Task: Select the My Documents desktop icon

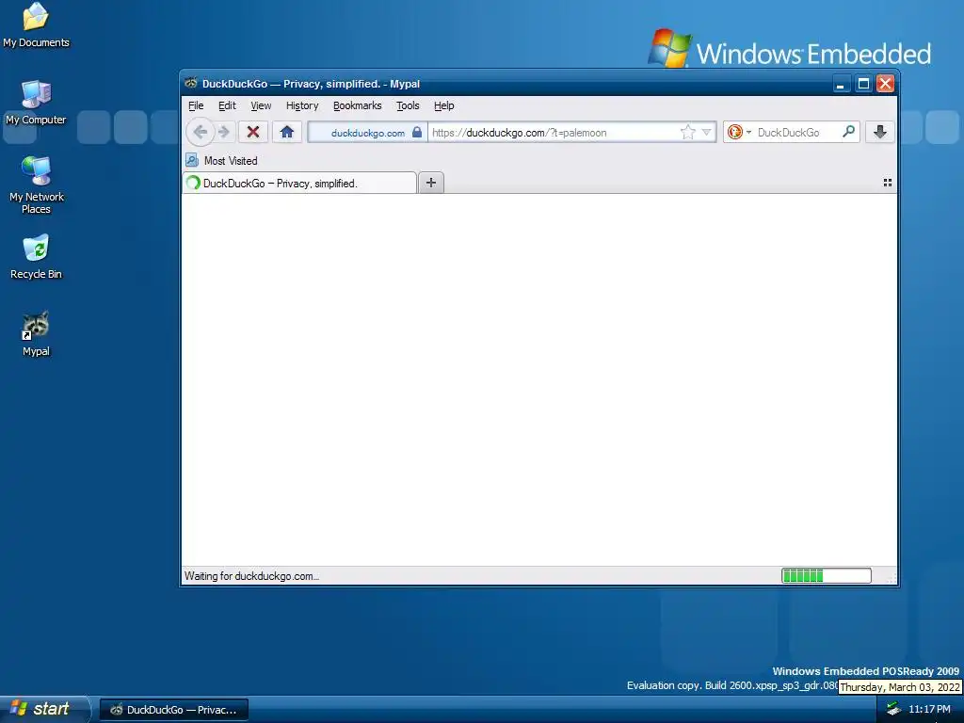Action: (36, 25)
